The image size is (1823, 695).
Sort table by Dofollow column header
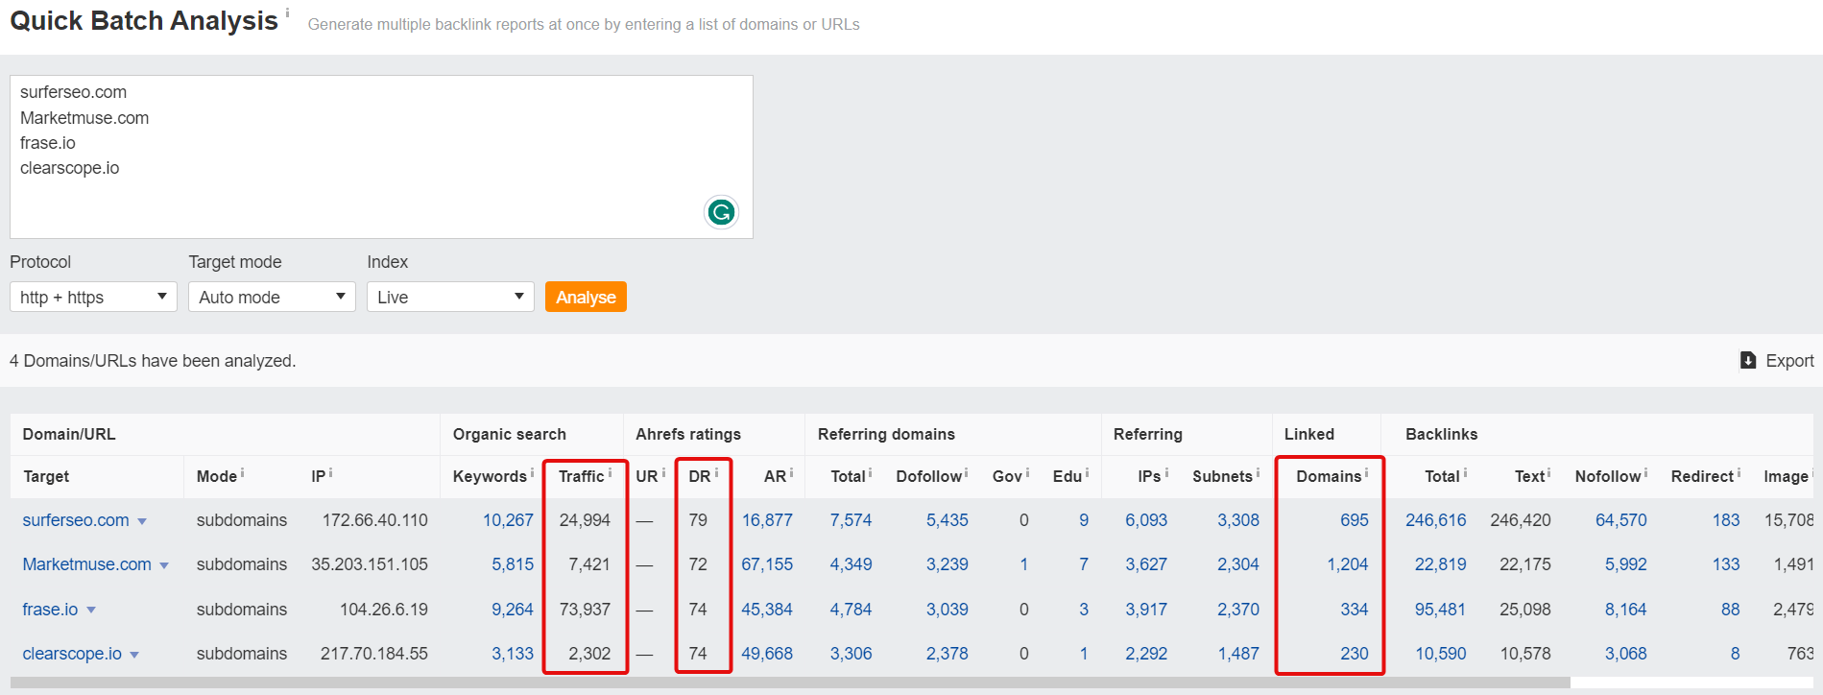[x=928, y=476]
